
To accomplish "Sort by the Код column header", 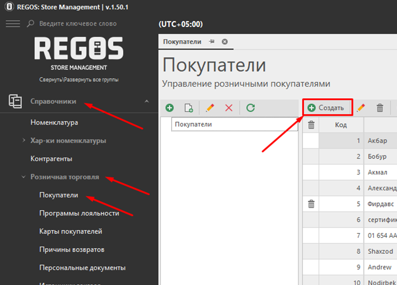I will point(341,125).
